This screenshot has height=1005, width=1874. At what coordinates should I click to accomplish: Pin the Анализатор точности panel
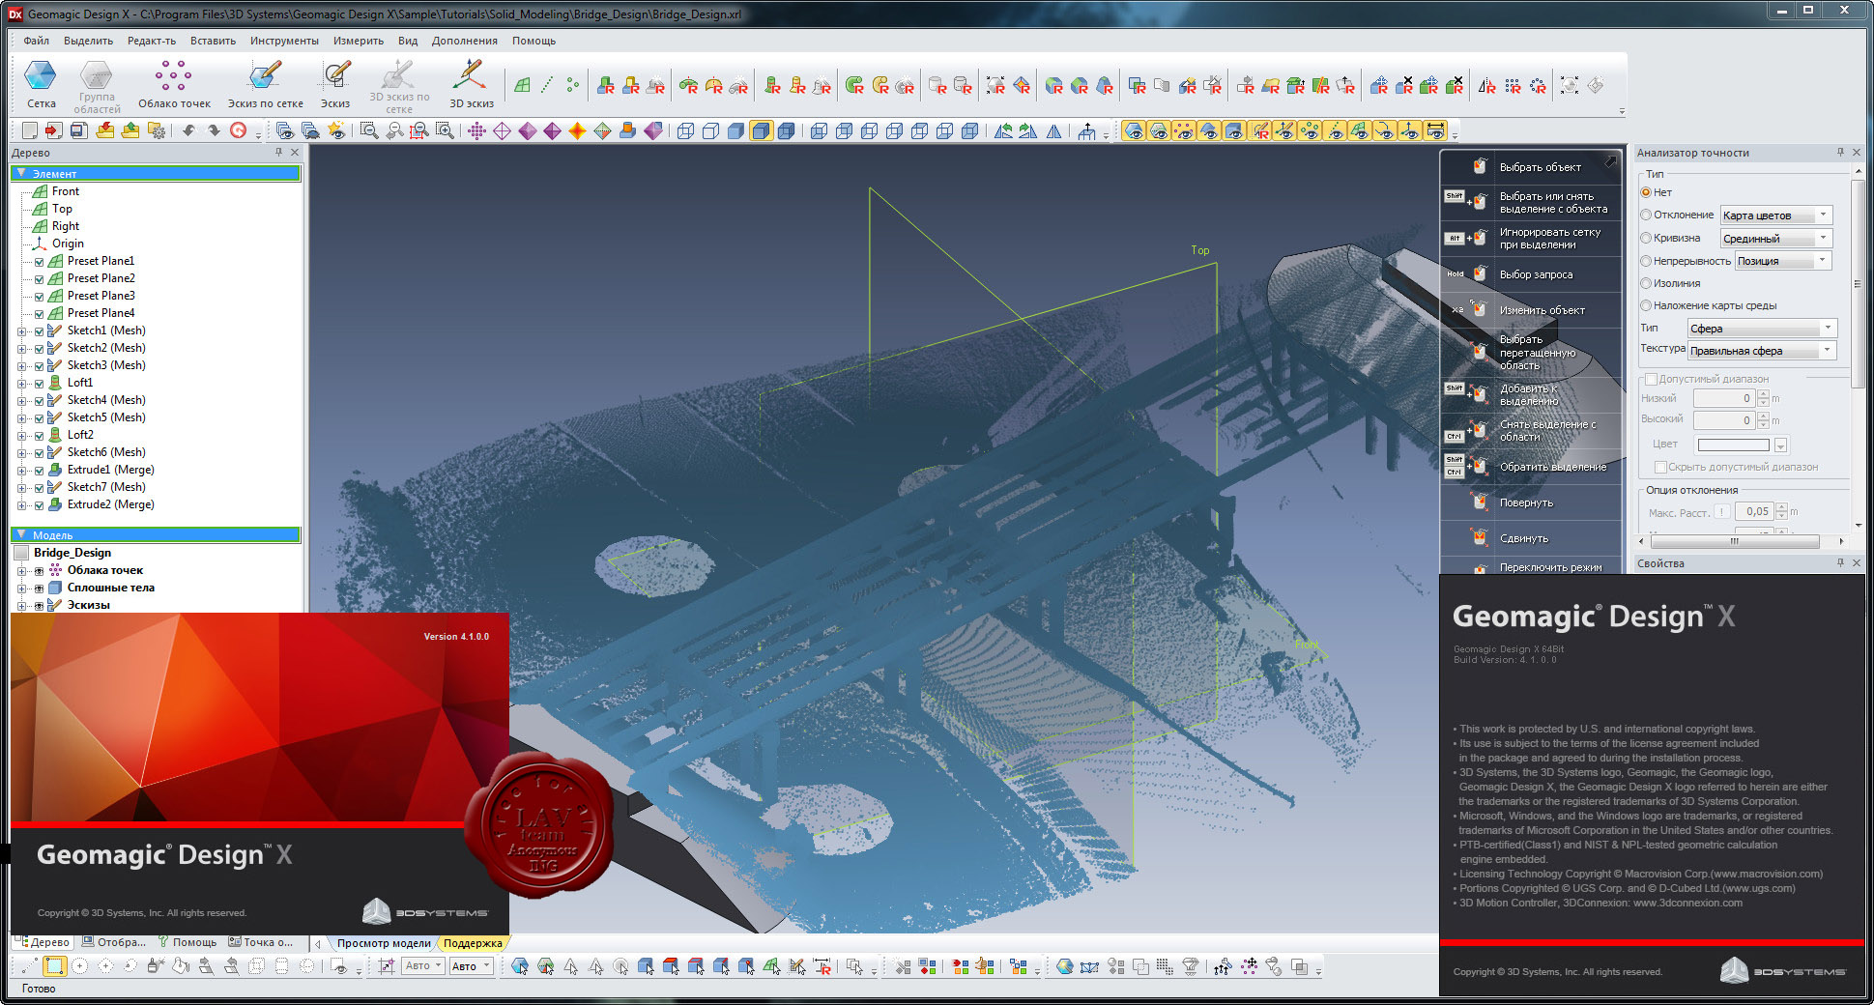1840,153
